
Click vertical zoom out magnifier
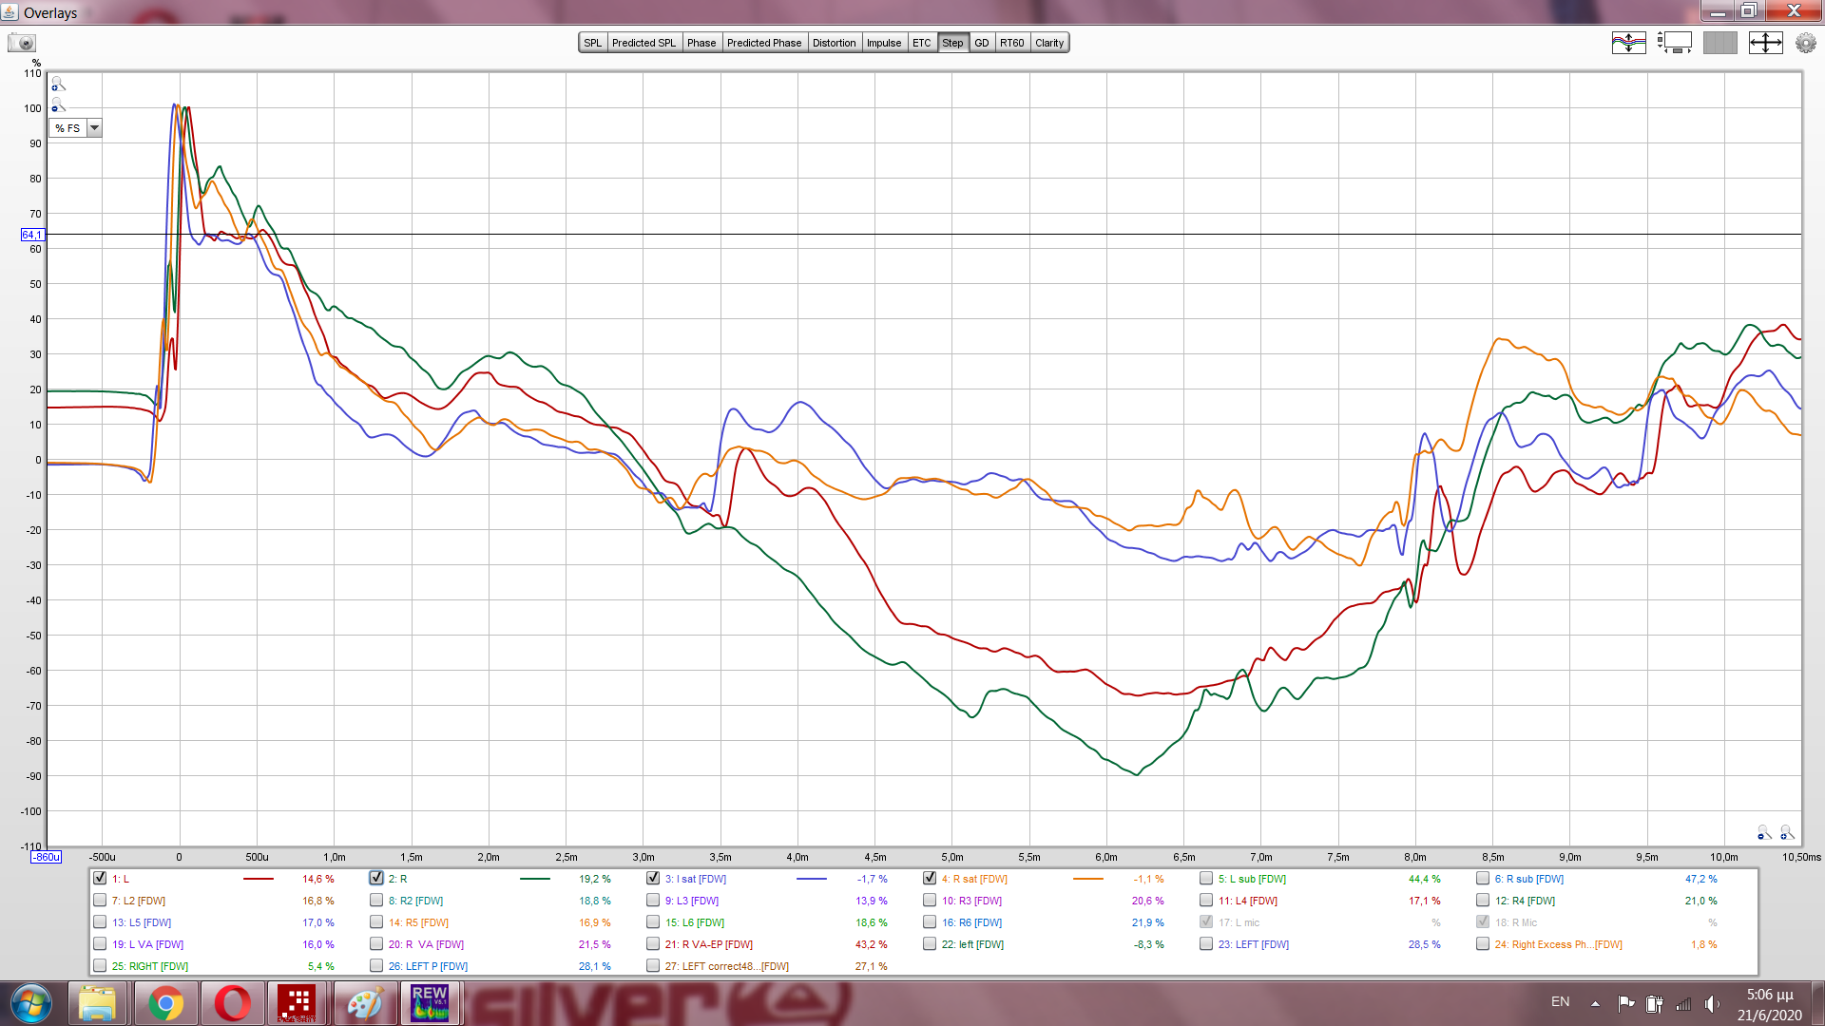click(x=58, y=105)
